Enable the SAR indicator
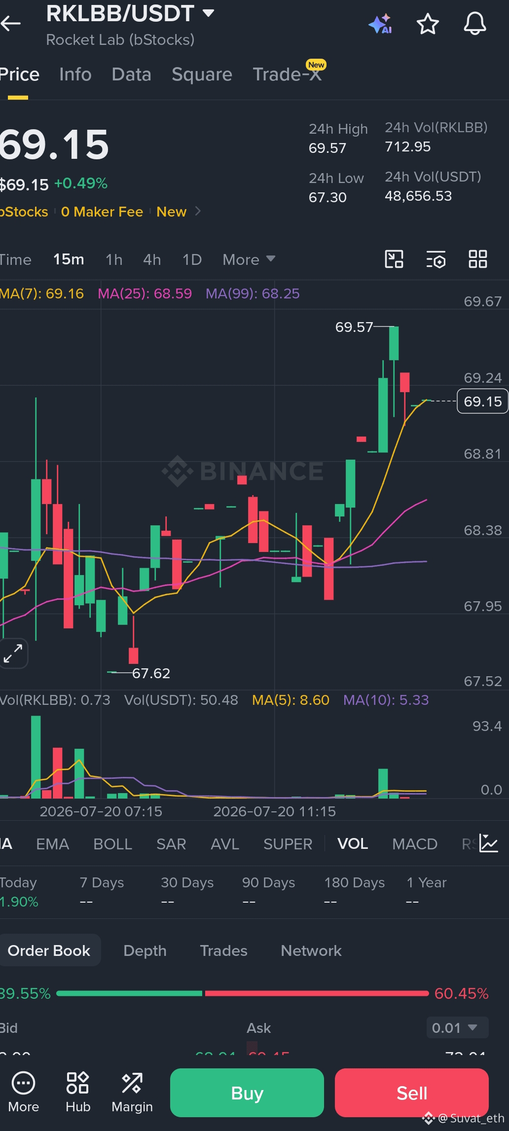 [x=171, y=844]
